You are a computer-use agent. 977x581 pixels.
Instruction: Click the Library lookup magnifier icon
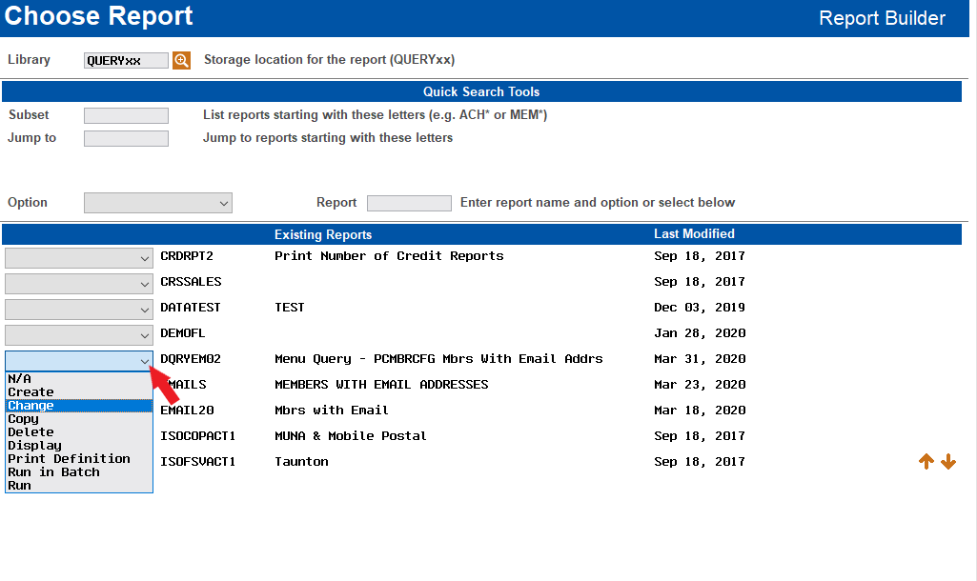click(x=181, y=60)
